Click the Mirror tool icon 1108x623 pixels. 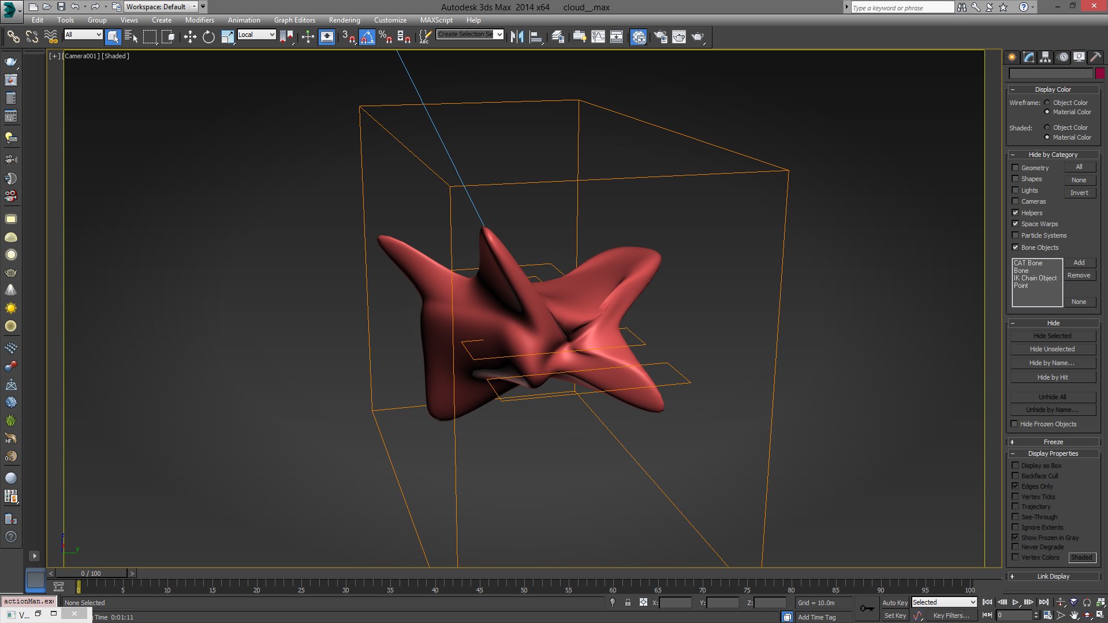517,37
